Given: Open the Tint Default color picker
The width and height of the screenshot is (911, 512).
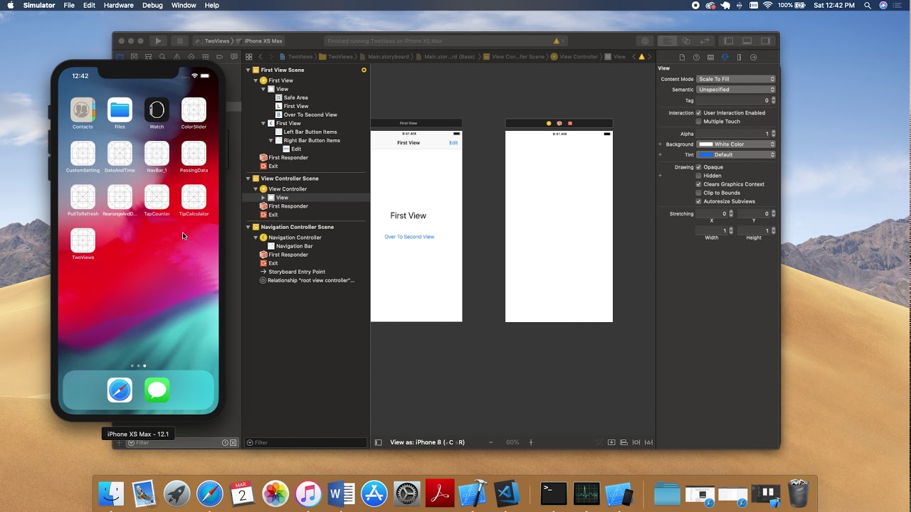Looking at the screenshot, I should point(736,154).
